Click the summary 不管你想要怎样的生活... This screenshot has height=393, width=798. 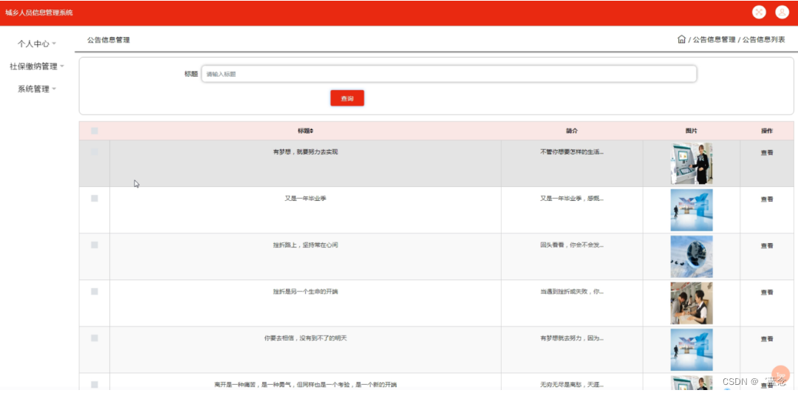(x=572, y=151)
